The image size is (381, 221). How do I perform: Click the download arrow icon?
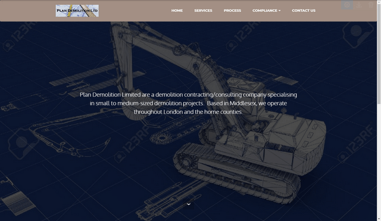click(x=358, y=5)
